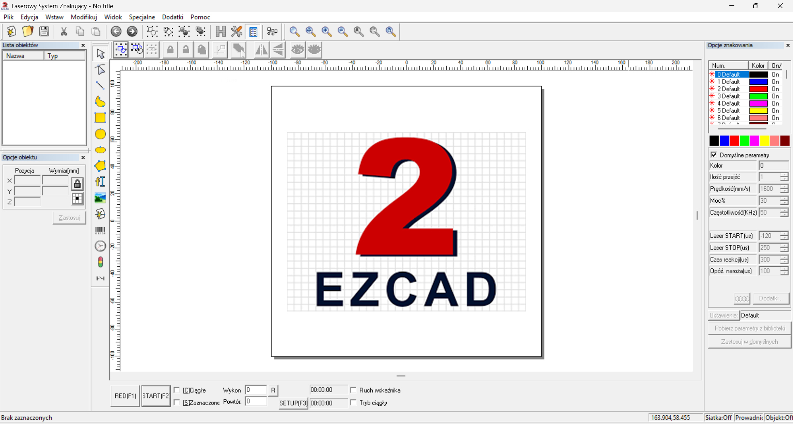Viewport: 793px width, 424px height.
Task: Enable the [C]Ciągłe checkbox
Action: click(x=177, y=390)
